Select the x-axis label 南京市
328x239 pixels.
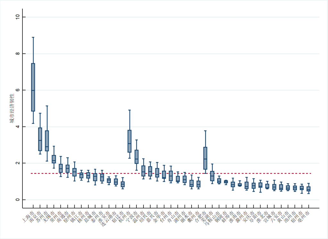click(35, 217)
